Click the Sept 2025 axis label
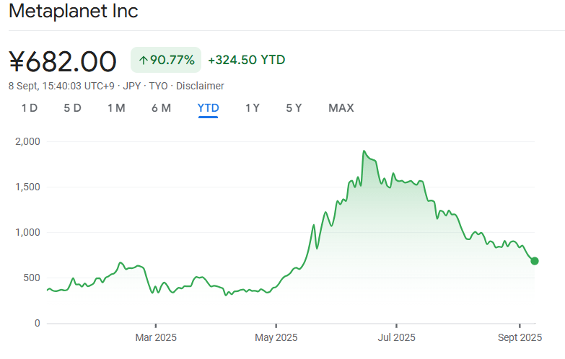This screenshot has height=359, width=565. 520,337
